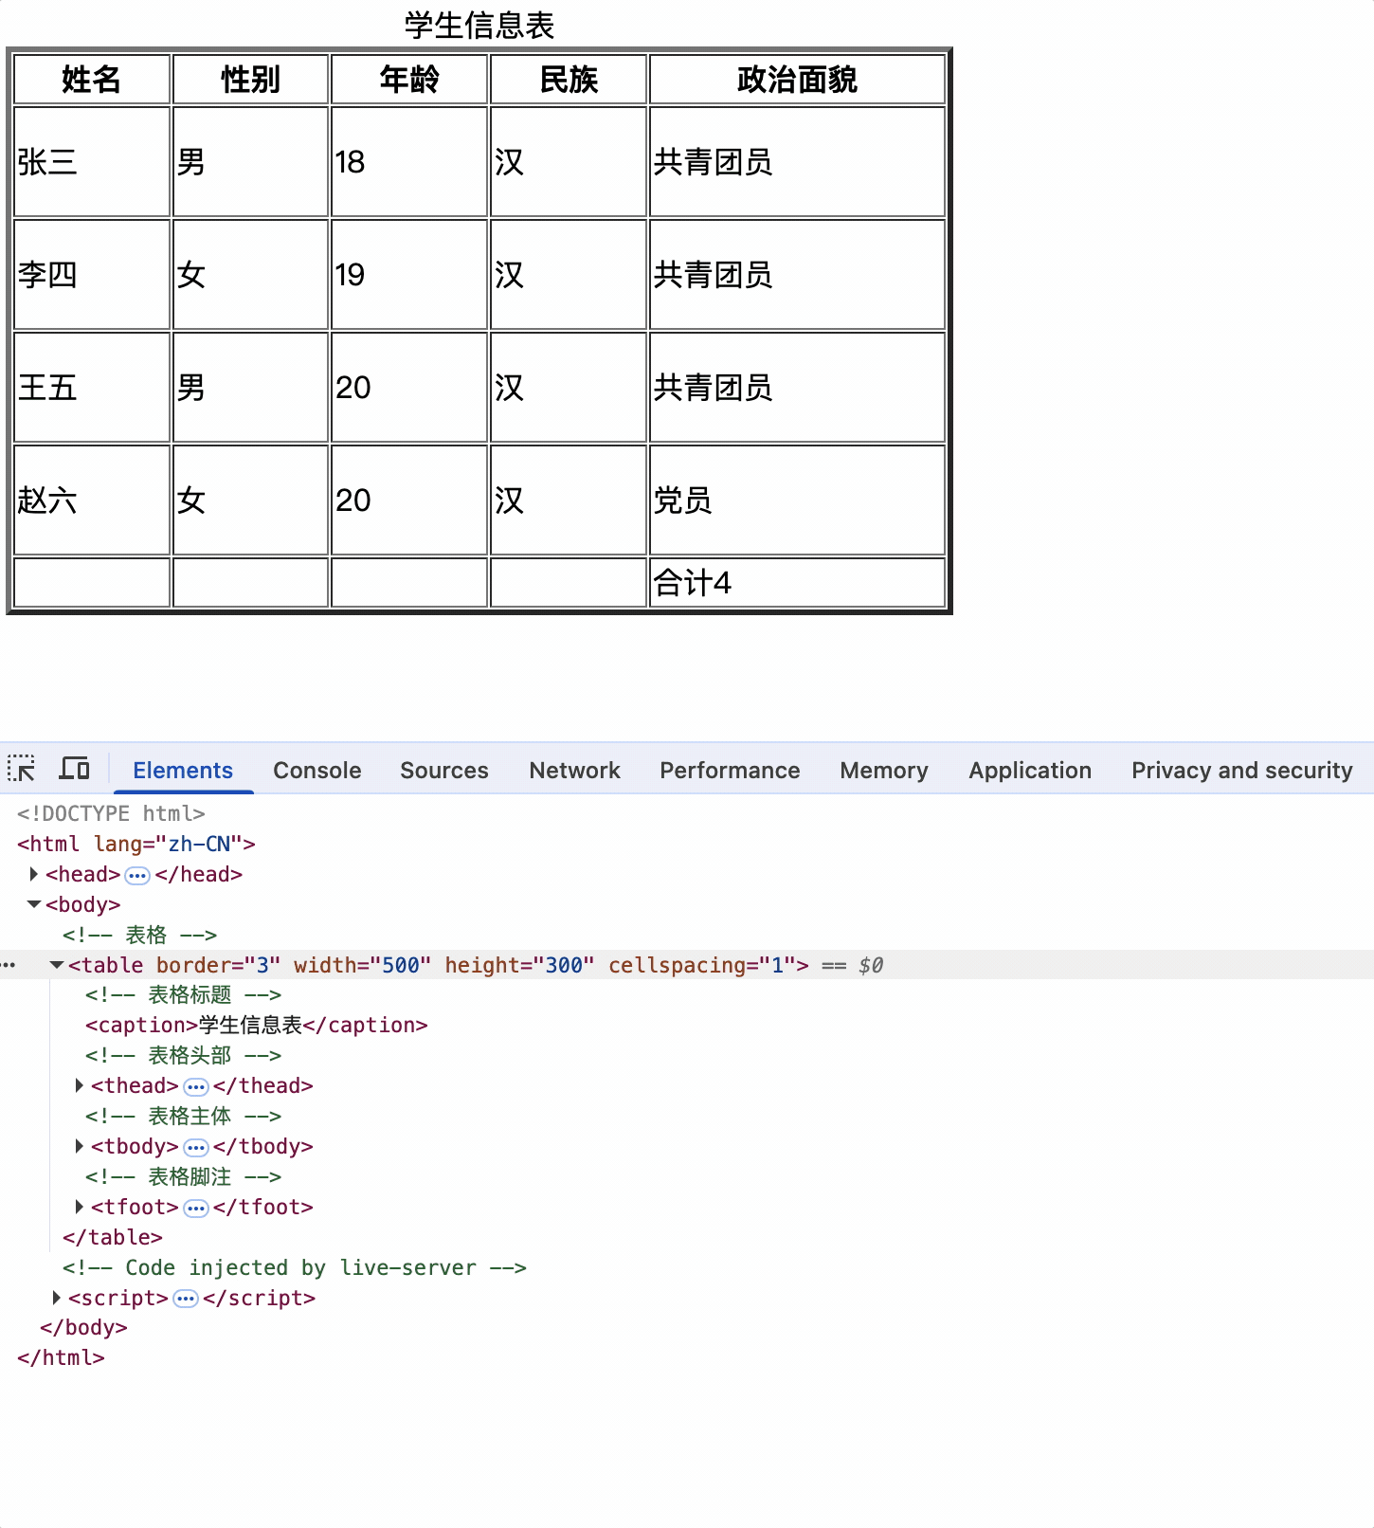This screenshot has width=1374, height=1528.
Task: Click the thead ellipsis badge
Action: (x=196, y=1086)
